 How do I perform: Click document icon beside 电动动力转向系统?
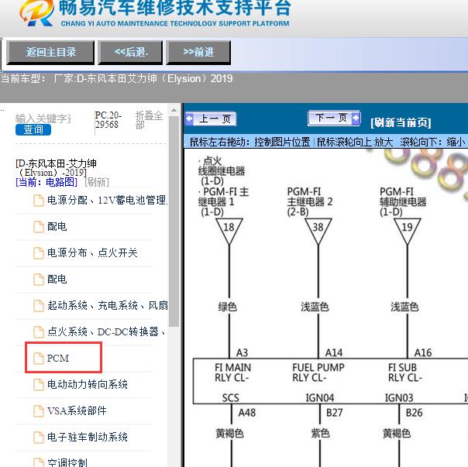click(x=39, y=385)
